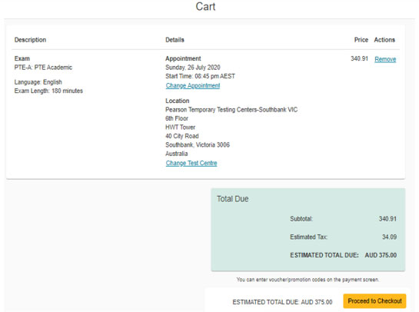This screenshot has width=419, height=312.
Task: Select the 340.91 exam price
Action: click(359, 58)
